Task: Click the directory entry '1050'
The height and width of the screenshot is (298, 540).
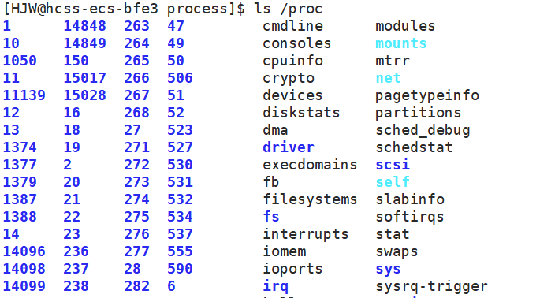Action: pyautogui.click(x=20, y=61)
